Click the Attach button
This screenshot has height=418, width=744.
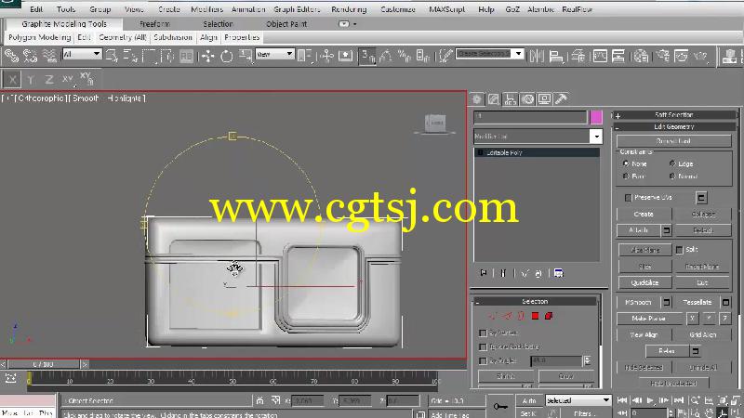point(639,230)
